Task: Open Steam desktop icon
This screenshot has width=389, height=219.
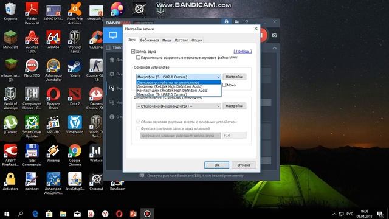Action: point(75,68)
